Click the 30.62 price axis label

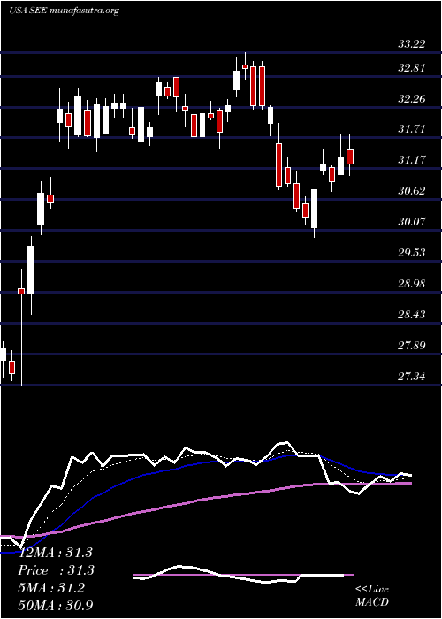(412, 191)
